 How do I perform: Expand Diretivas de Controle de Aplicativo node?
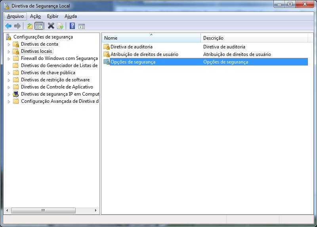pyautogui.click(x=9, y=87)
